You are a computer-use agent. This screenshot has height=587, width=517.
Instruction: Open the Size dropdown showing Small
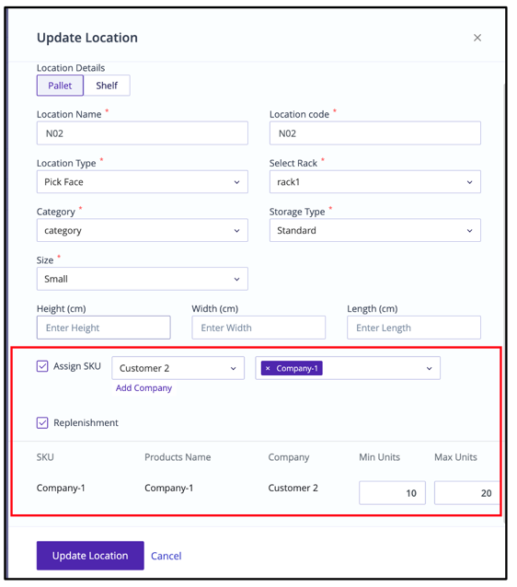(x=143, y=279)
